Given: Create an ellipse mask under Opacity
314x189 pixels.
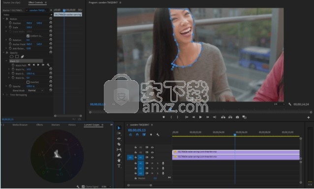Looking at the screenshot, I should pyautogui.click(x=12, y=57).
